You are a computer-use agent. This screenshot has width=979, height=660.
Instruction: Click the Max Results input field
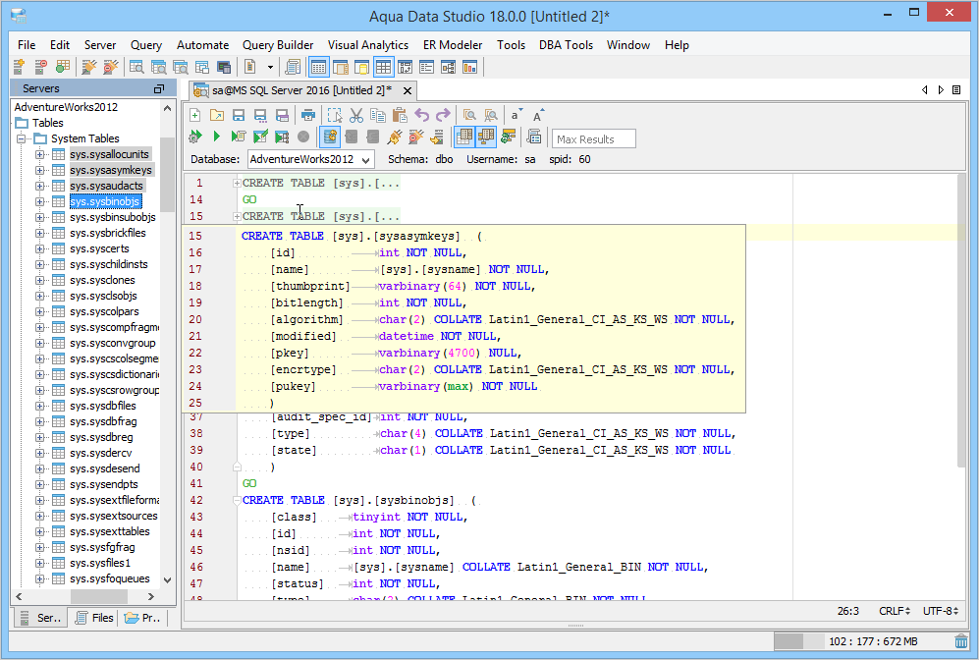tap(594, 138)
